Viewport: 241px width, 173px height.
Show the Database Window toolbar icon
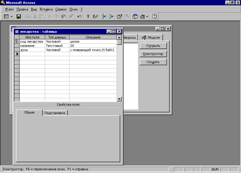pos(135,17)
